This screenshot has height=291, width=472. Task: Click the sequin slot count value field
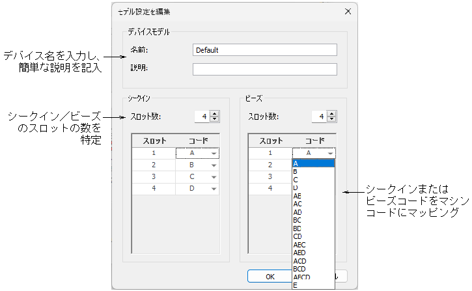[202, 117]
